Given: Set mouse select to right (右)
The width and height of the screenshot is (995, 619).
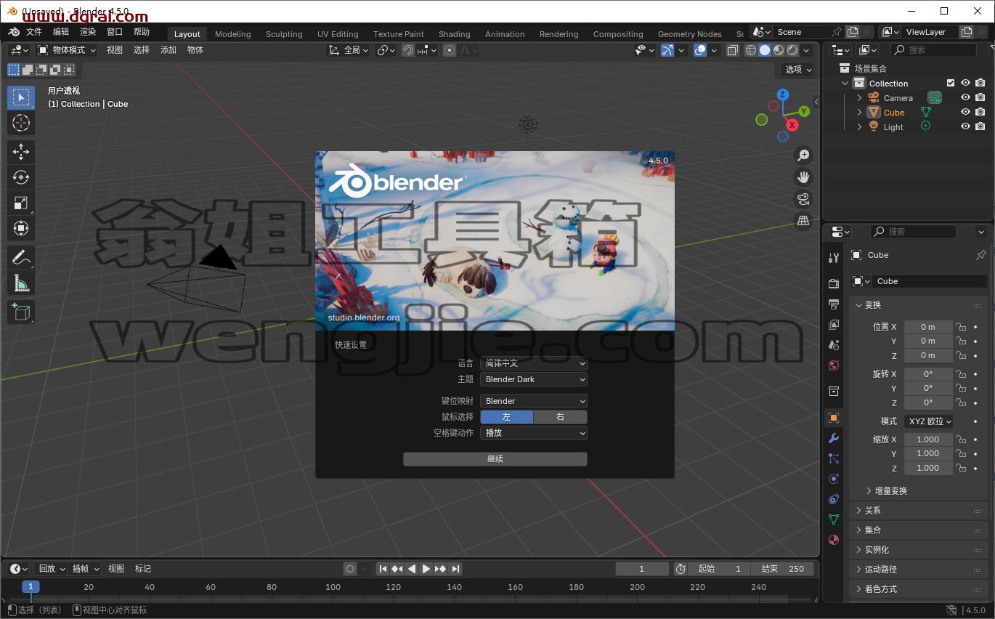Looking at the screenshot, I should [560, 416].
